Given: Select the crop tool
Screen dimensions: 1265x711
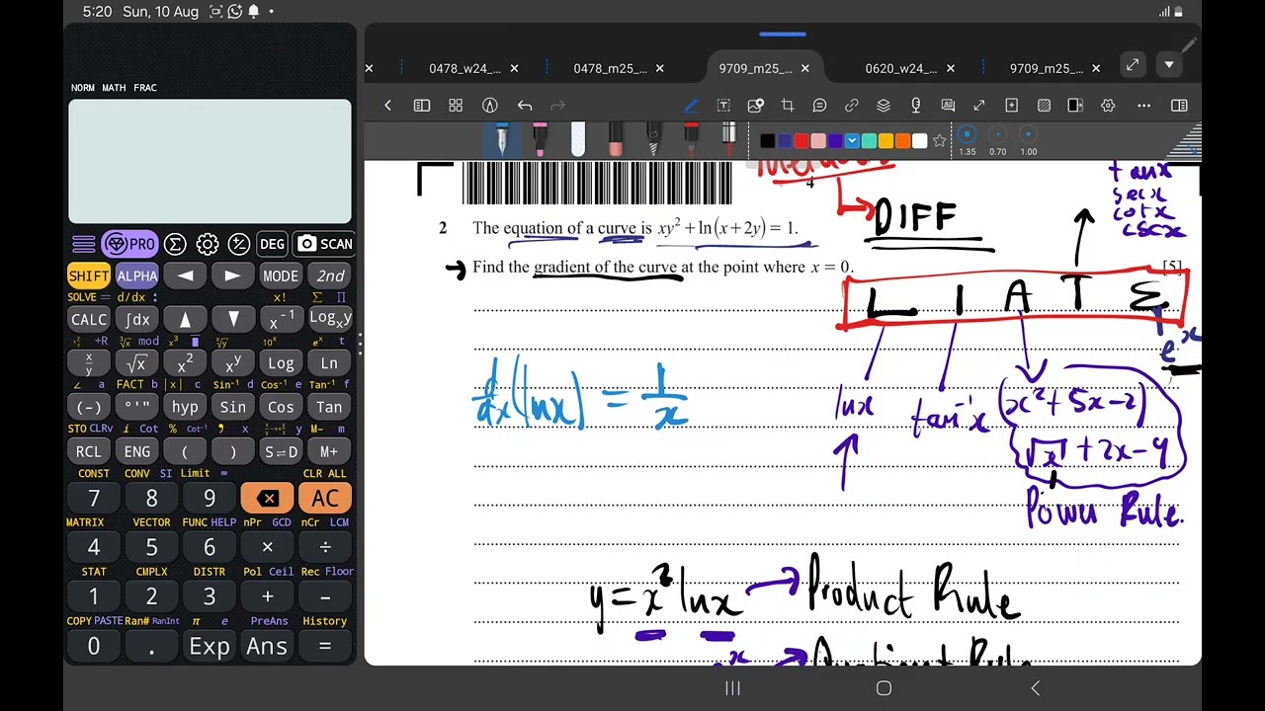Looking at the screenshot, I should tap(788, 106).
